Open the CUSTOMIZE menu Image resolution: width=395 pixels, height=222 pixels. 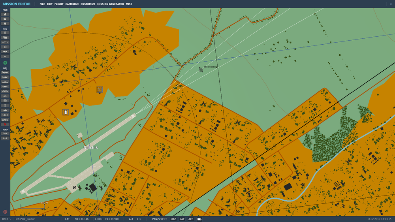[88, 4]
